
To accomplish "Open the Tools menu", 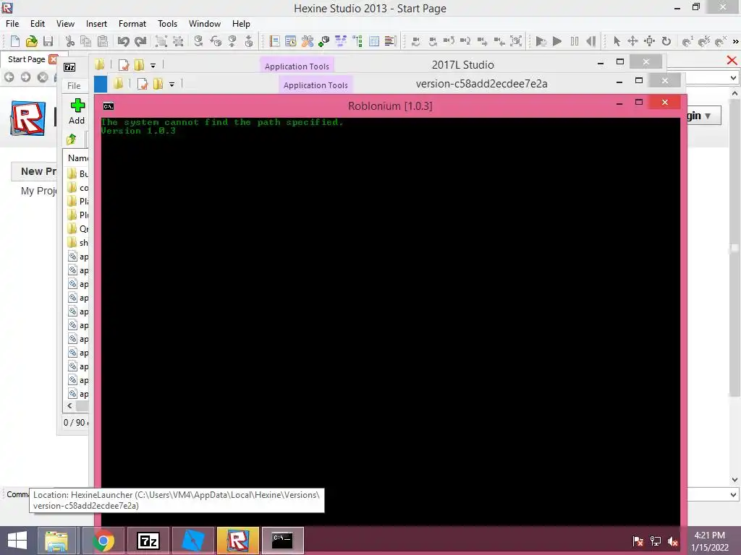I will (x=167, y=24).
